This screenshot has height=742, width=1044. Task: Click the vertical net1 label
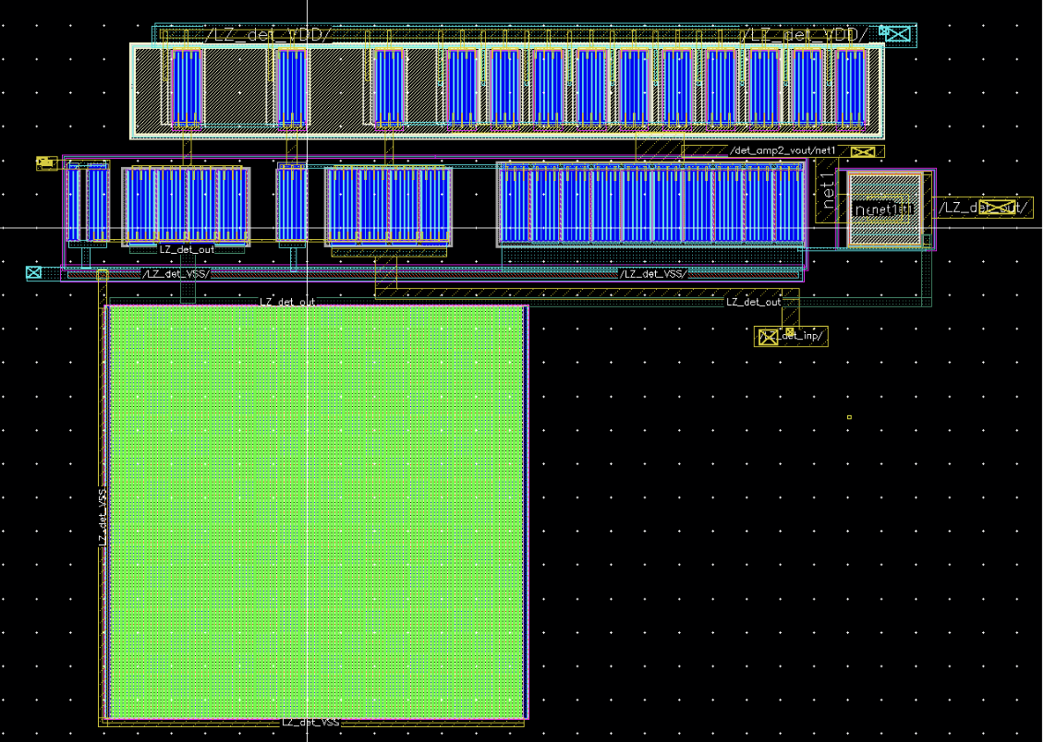coord(828,191)
